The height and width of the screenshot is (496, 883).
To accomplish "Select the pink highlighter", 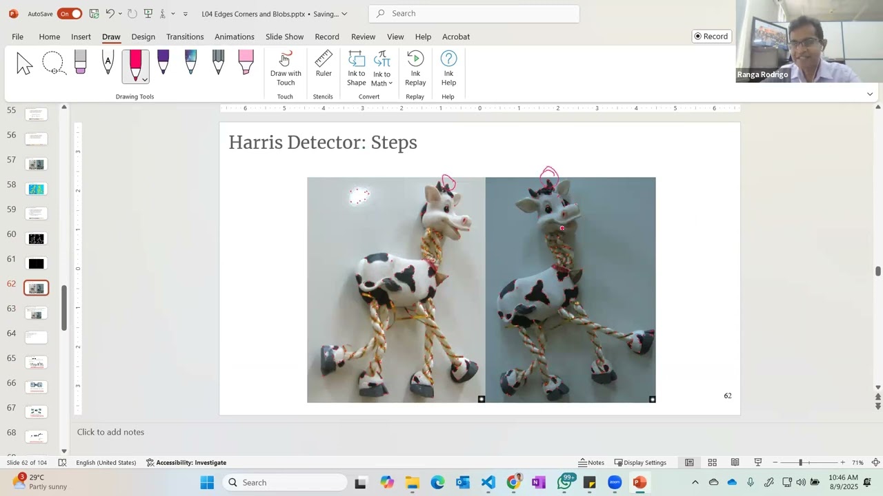I will (x=246, y=63).
